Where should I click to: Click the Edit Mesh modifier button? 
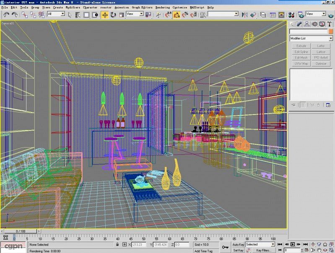pos(301,58)
